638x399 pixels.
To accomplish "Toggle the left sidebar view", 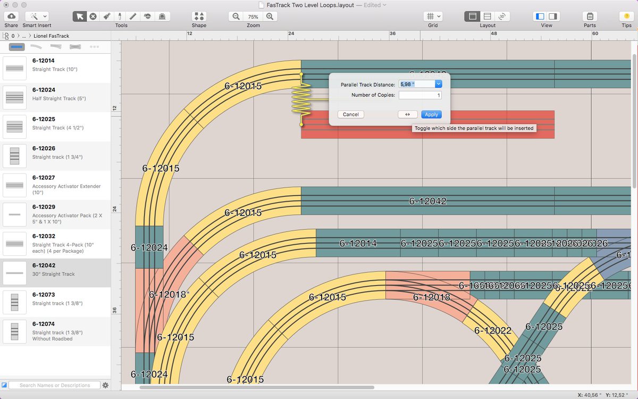I will coord(540,16).
